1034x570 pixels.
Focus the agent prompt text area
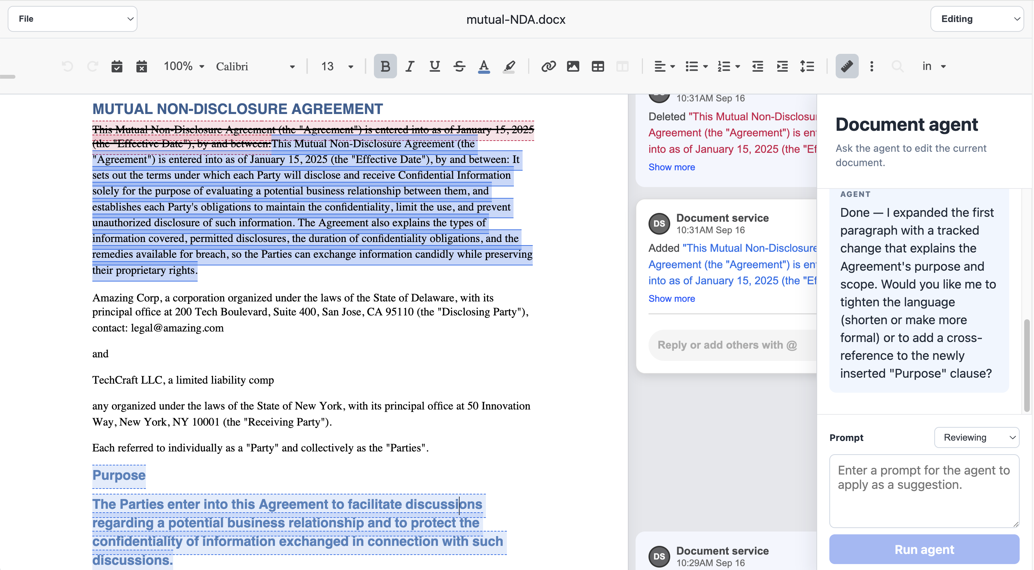[924, 491]
